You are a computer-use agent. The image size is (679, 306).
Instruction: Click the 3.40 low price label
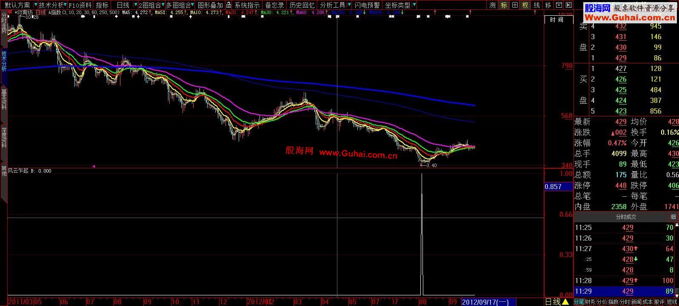[431, 165]
